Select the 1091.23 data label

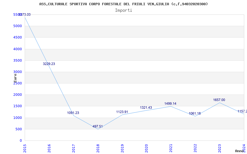point(73,113)
